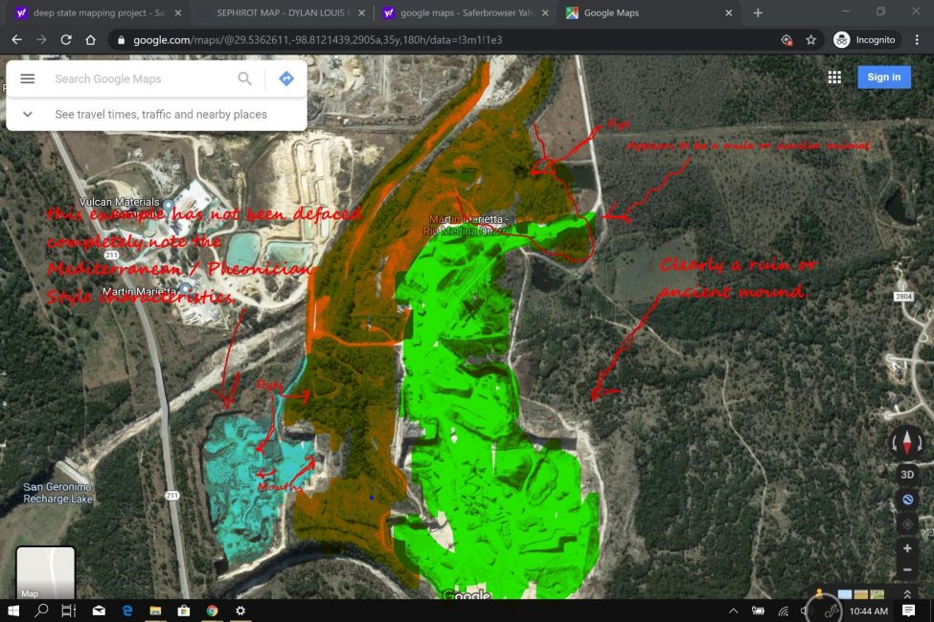This screenshot has height=622, width=934.
Task: Expand See travel times, traffic and nearby places
Action: (156, 114)
